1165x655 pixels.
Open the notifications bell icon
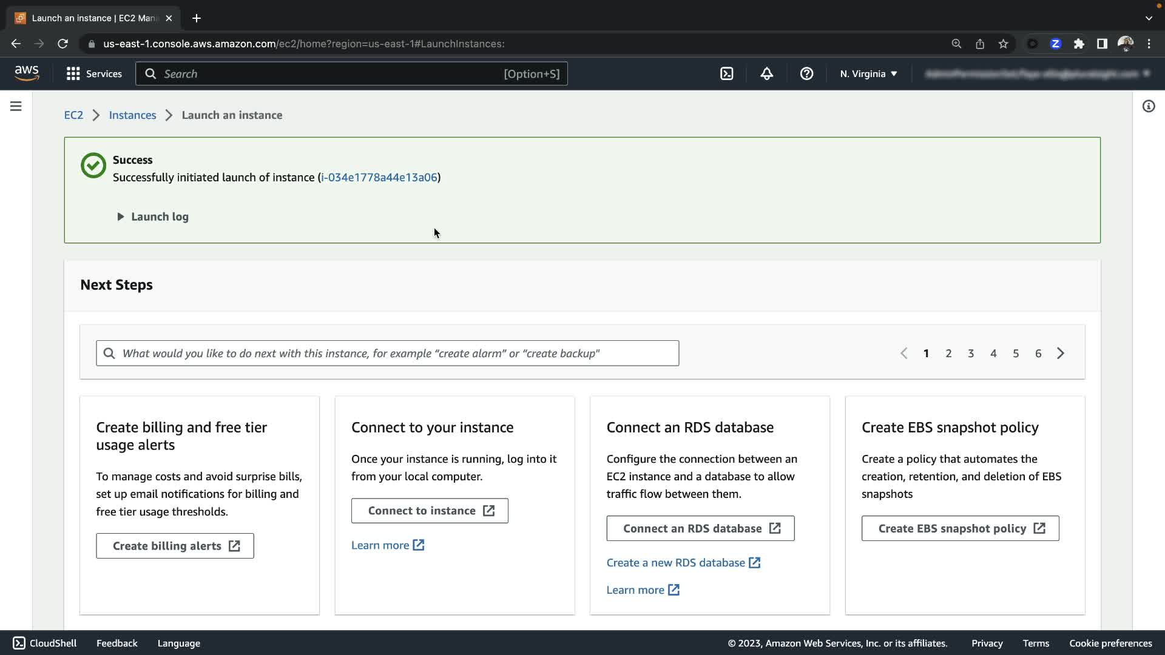(x=766, y=74)
